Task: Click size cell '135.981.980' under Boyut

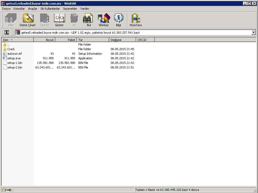Action: click(45, 63)
